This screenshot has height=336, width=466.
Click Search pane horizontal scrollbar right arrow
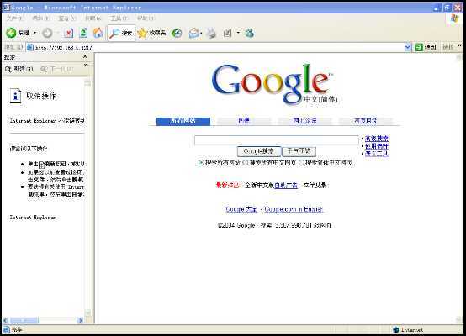pyautogui.click(x=80, y=320)
